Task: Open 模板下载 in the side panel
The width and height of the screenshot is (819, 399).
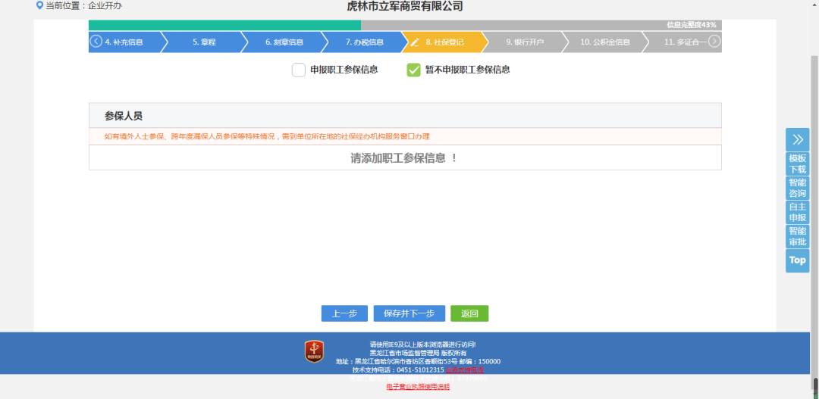Action: coord(797,164)
